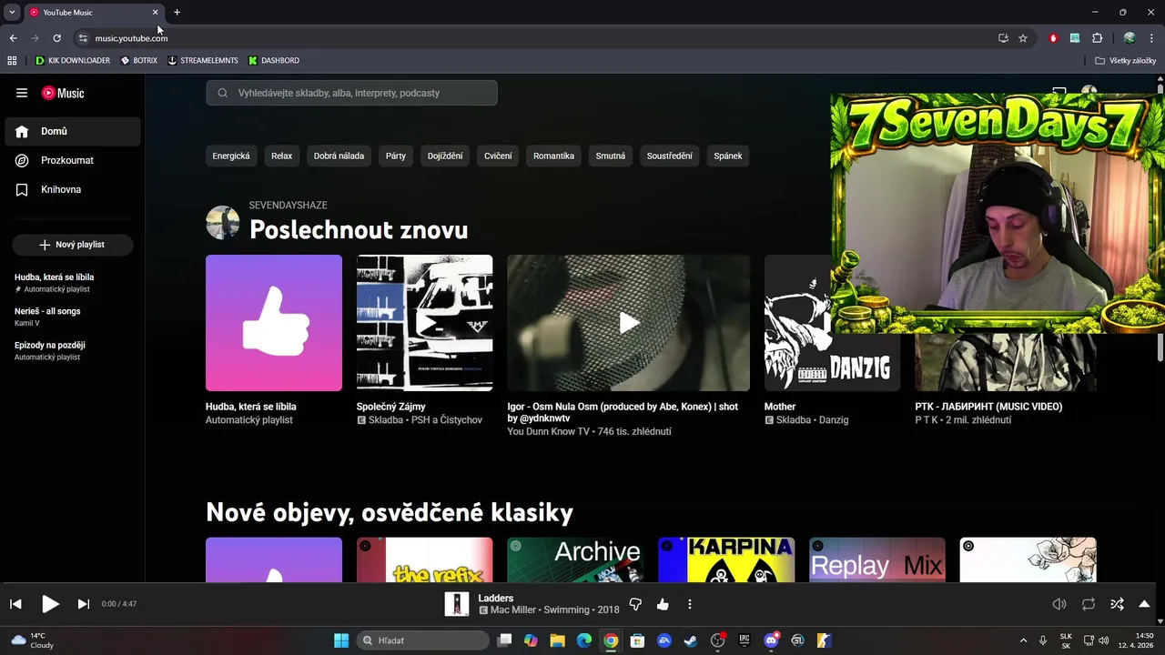Bookmark this page with star icon
The width and height of the screenshot is (1165, 655).
[1023, 38]
